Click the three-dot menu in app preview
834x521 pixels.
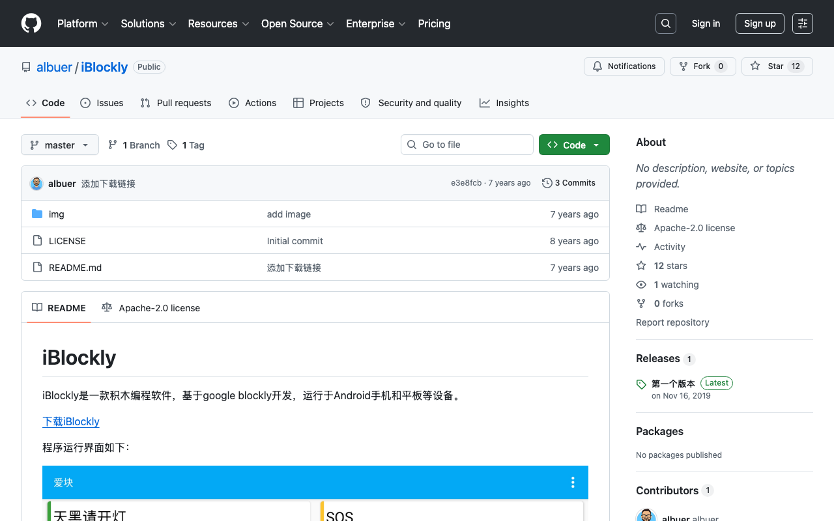(573, 482)
